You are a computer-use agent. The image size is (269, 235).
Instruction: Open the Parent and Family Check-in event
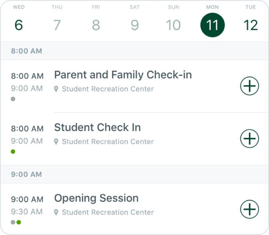click(x=123, y=75)
